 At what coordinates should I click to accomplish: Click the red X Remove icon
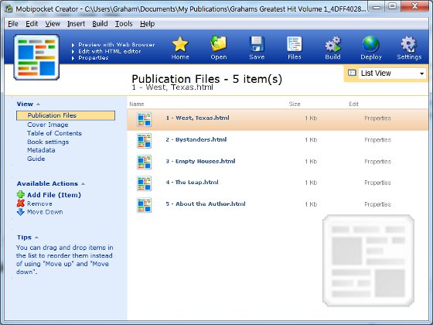[x=21, y=204]
